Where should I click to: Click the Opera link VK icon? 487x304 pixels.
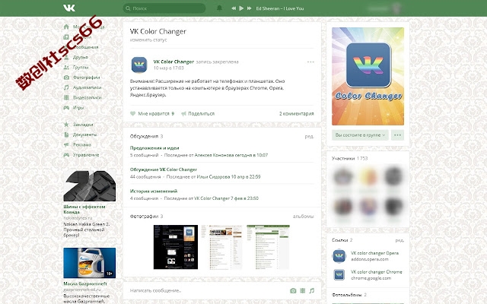339,256
